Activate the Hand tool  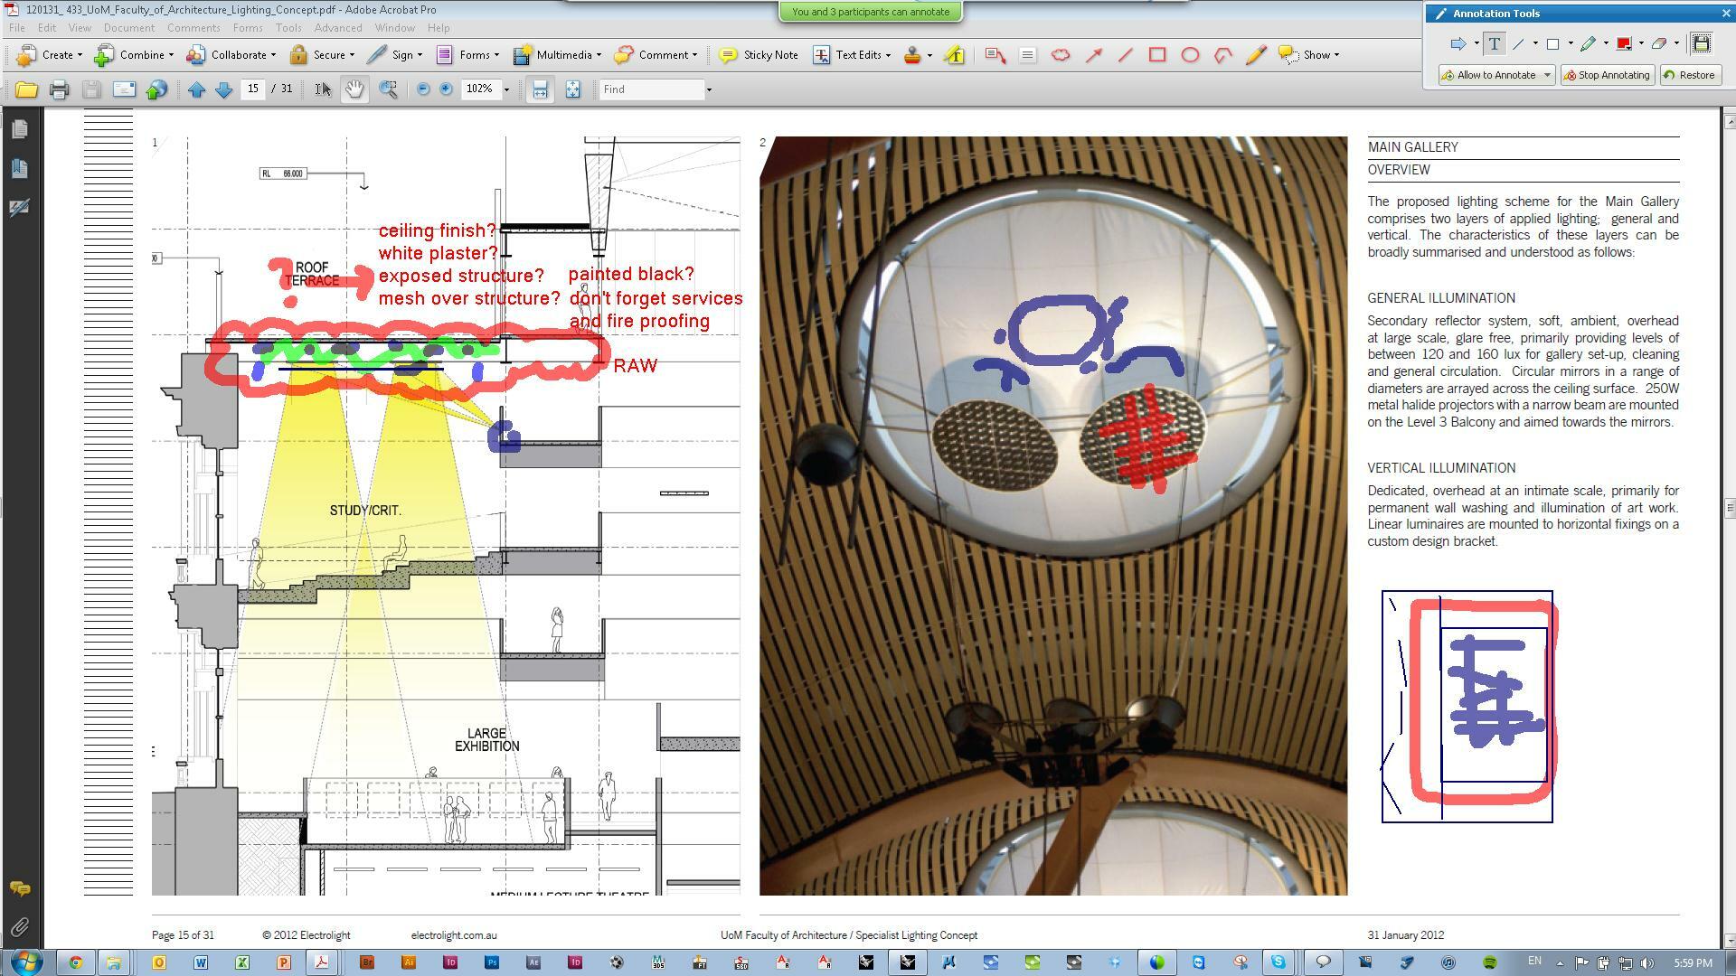tap(354, 89)
